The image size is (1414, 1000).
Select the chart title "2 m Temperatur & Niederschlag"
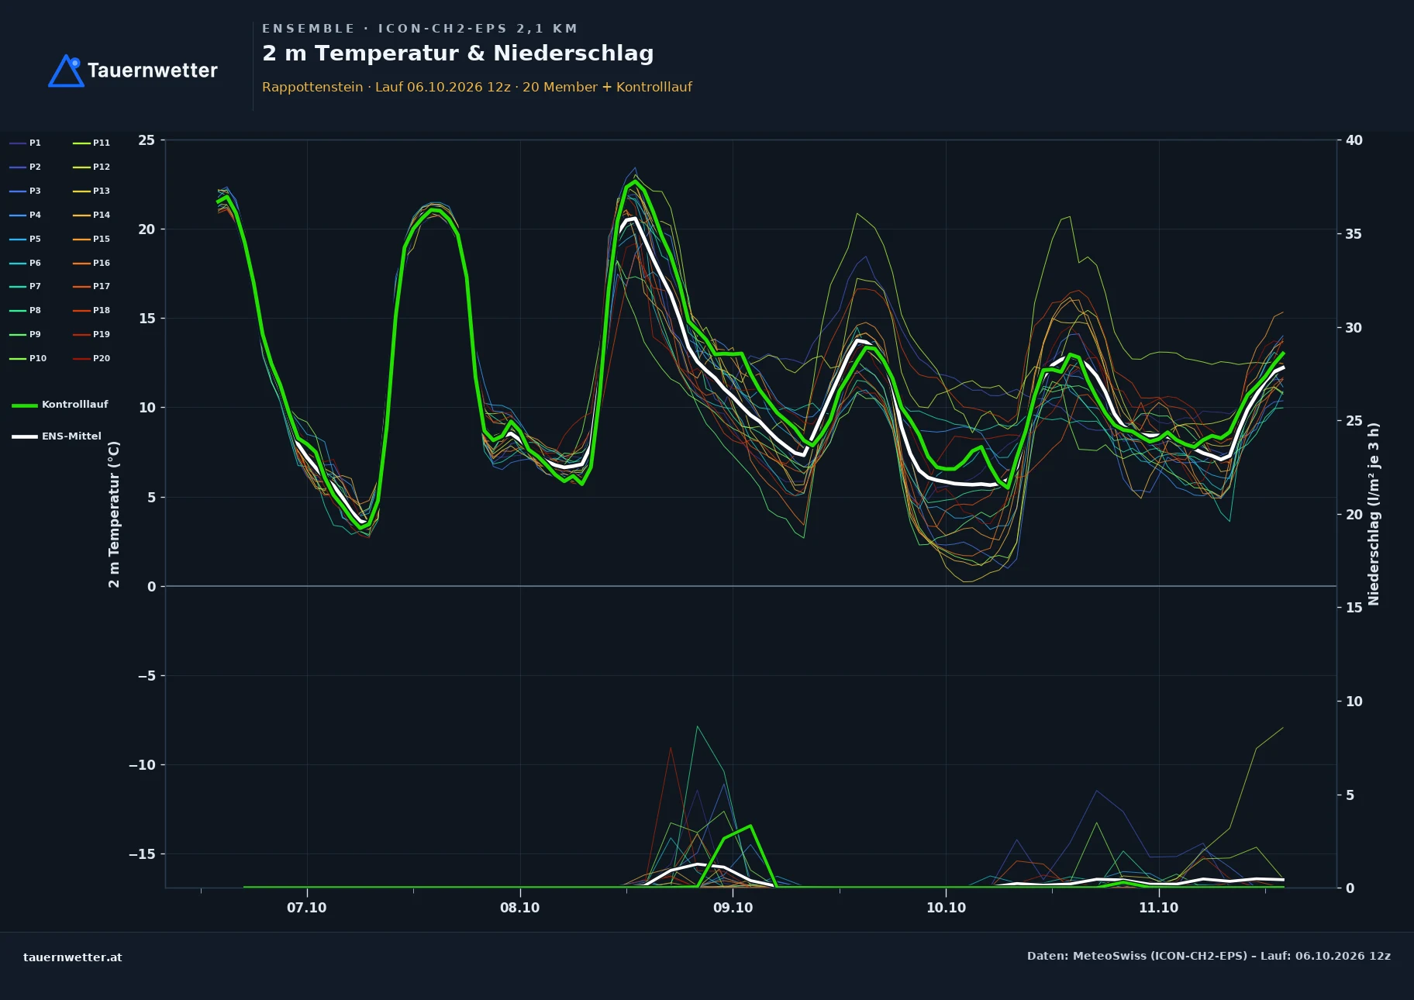tap(458, 53)
